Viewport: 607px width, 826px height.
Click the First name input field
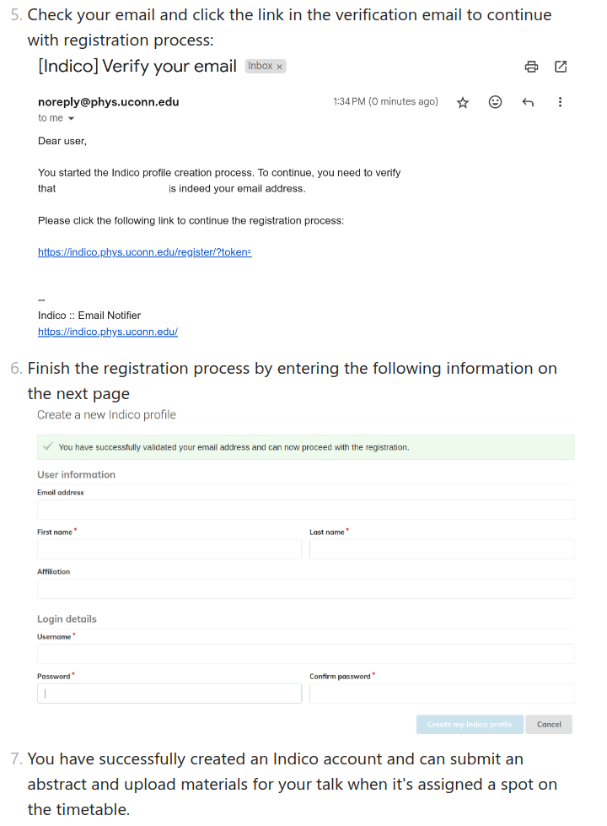tap(169, 549)
